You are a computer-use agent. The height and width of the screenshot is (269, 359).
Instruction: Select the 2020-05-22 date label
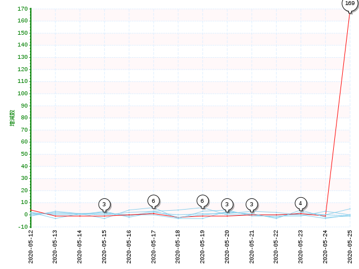click(276, 247)
